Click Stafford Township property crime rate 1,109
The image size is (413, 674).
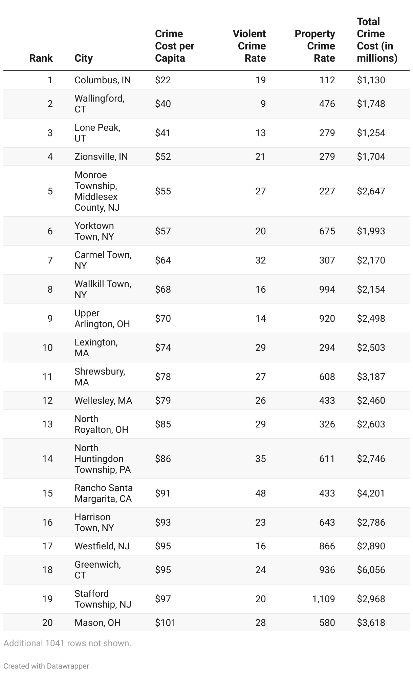[x=324, y=599]
